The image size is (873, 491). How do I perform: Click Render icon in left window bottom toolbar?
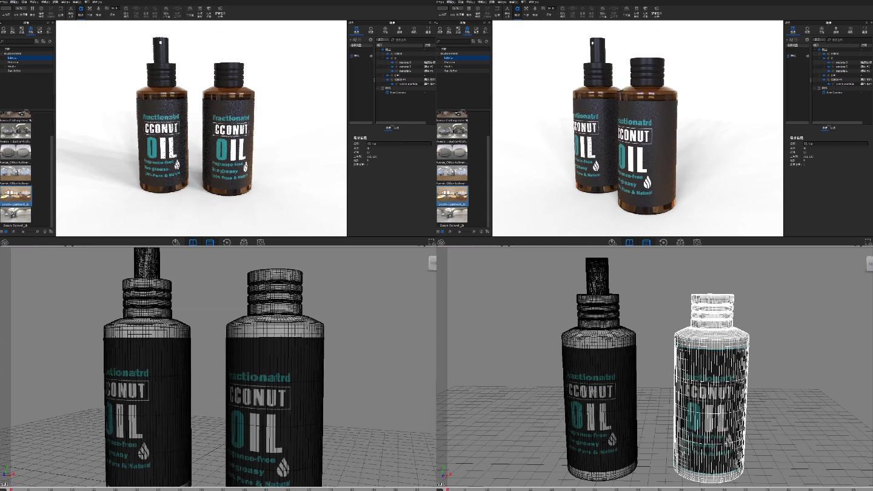coord(261,242)
